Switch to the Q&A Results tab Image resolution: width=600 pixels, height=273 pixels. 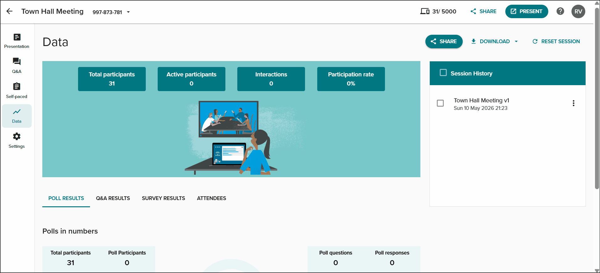click(x=113, y=198)
